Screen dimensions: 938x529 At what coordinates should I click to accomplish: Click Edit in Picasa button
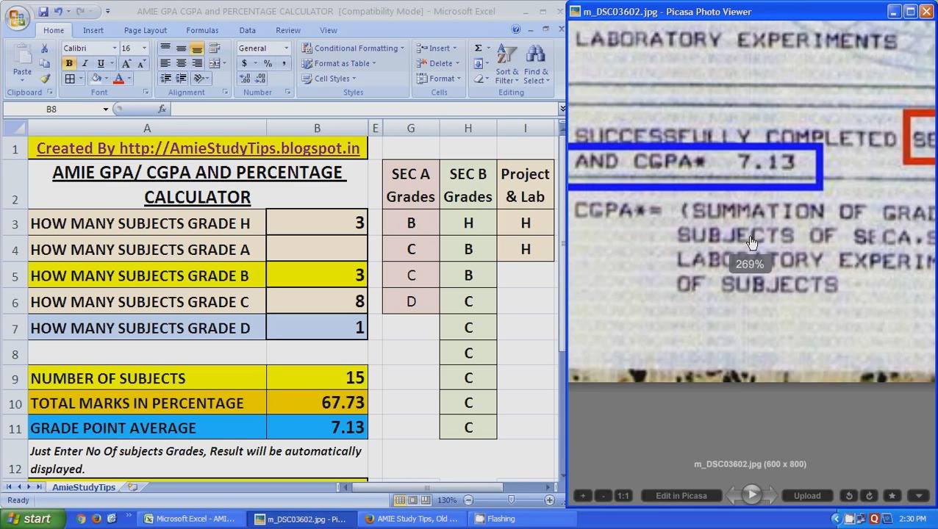681,495
